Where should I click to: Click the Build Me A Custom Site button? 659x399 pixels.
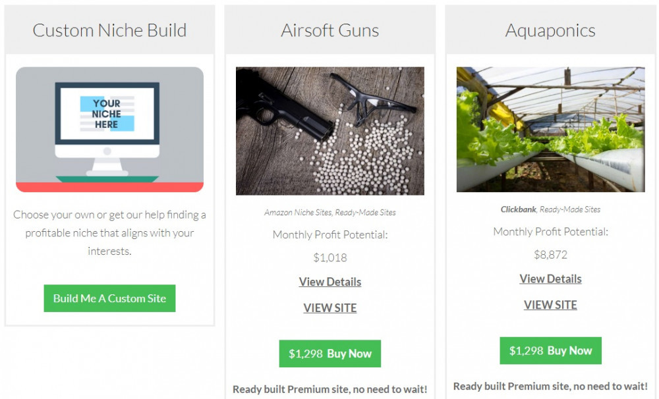(x=109, y=298)
